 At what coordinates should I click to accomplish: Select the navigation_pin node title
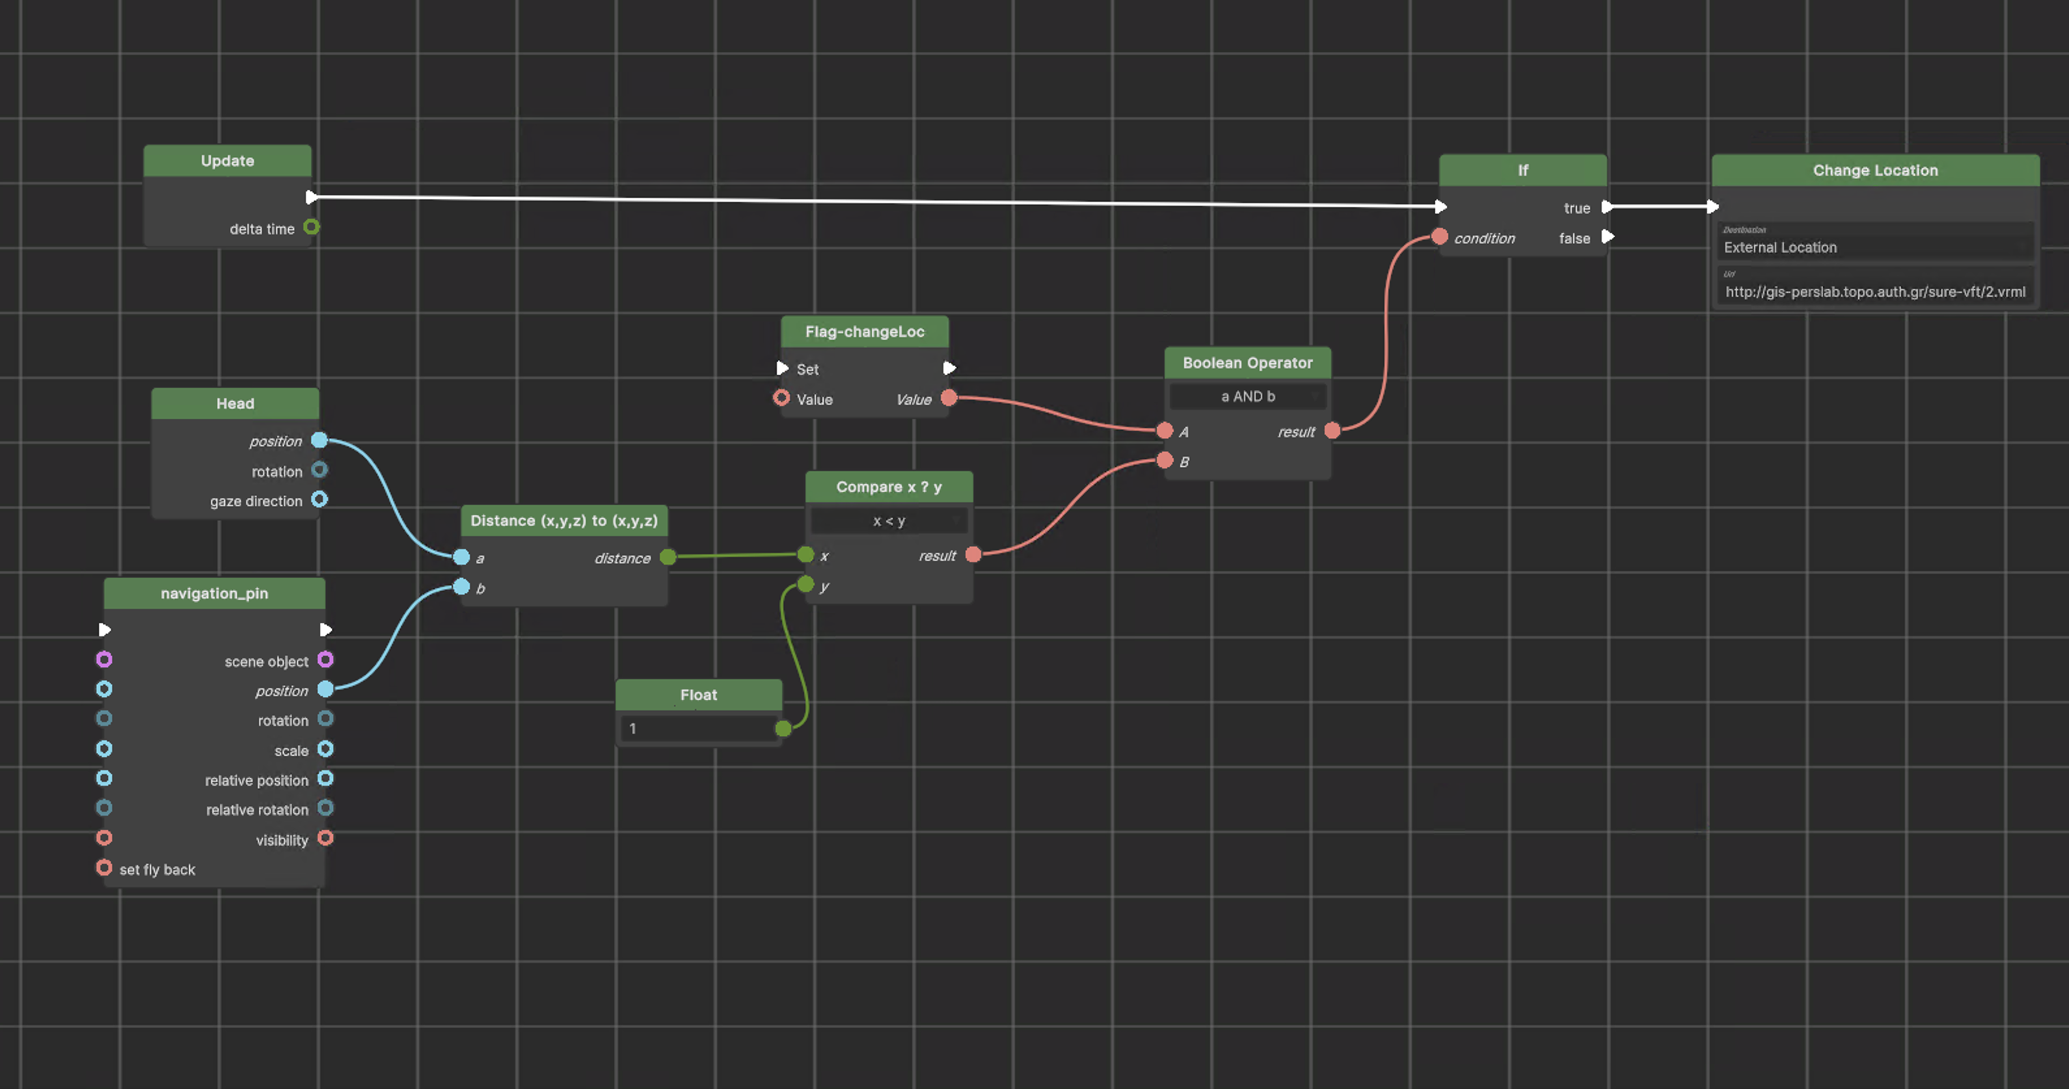(x=215, y=593)
